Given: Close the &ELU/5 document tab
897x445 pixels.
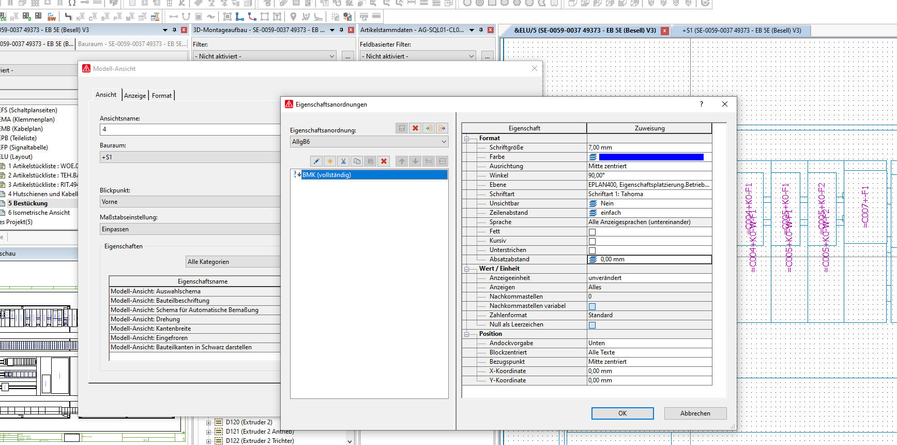Looking at the screenshot, I should [665, 31].
